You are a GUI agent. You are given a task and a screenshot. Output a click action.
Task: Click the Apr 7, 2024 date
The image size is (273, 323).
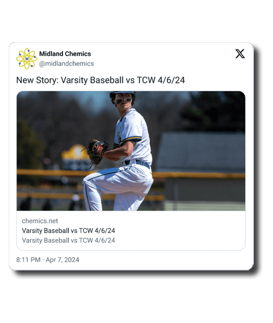tap(62, 260)
